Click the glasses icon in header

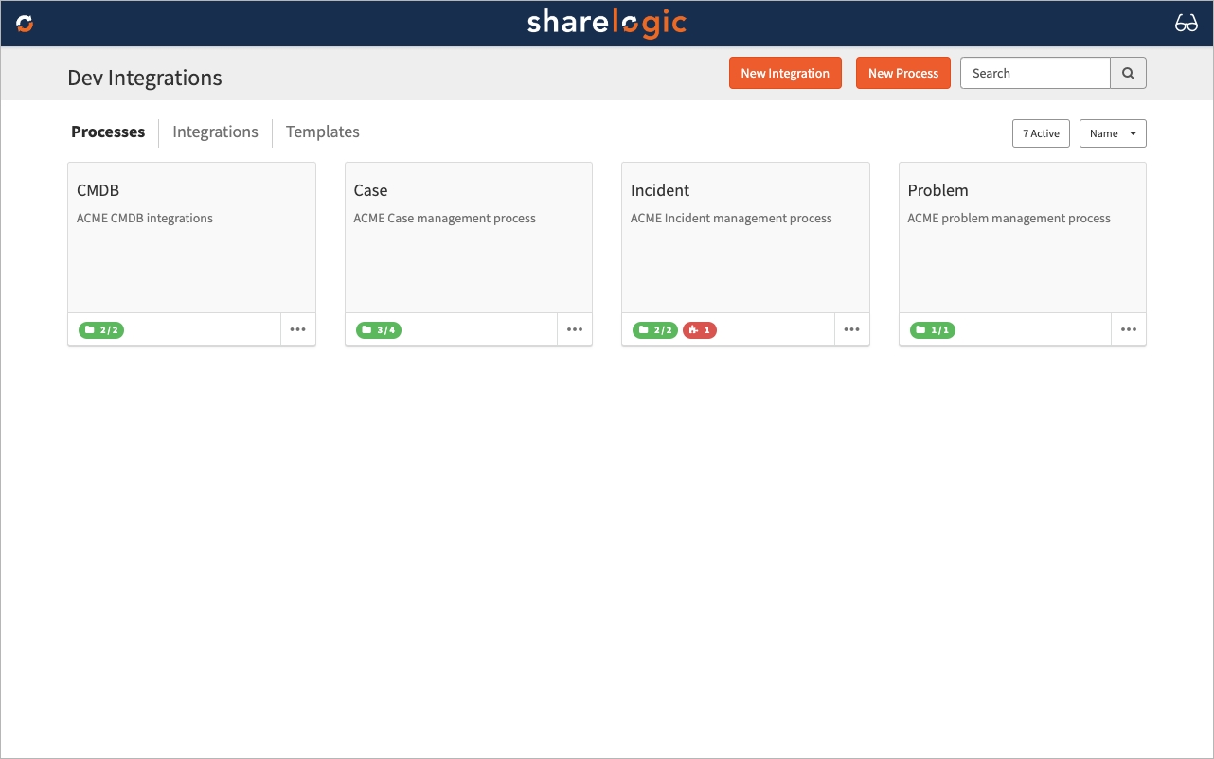click(x=1186, y=24)
